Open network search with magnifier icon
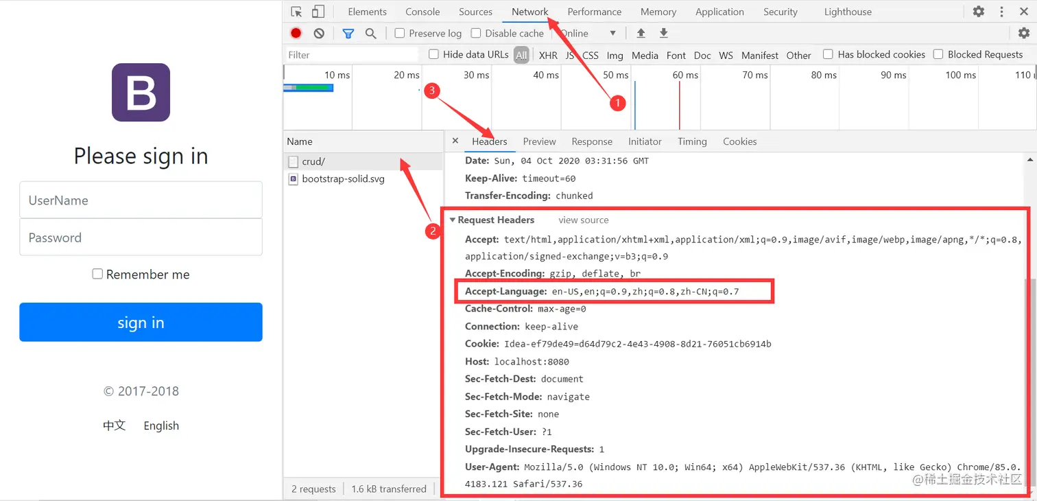The width and height of the screenshot is (1037, 501). click(x=371, y=33)
